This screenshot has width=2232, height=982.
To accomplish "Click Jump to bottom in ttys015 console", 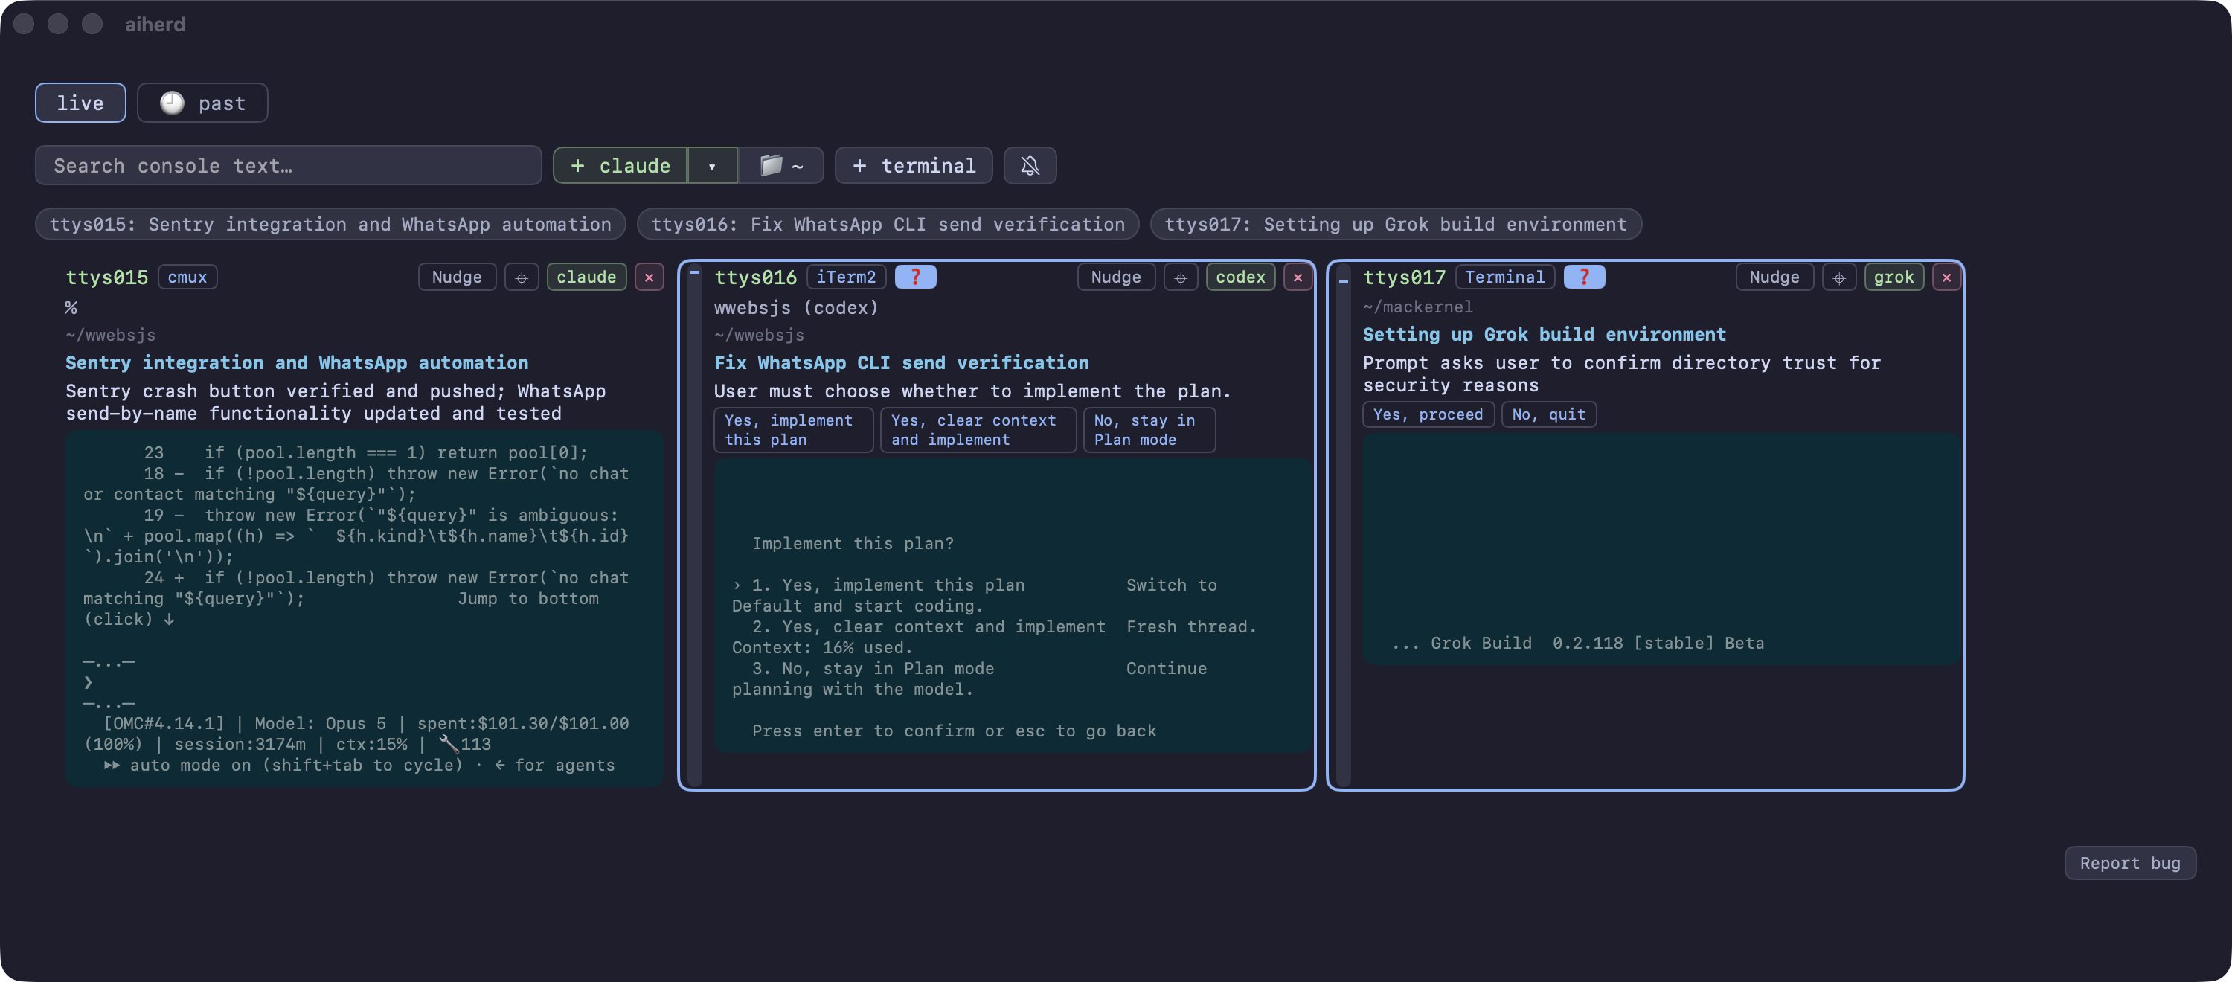I will [x=527, y=599].
